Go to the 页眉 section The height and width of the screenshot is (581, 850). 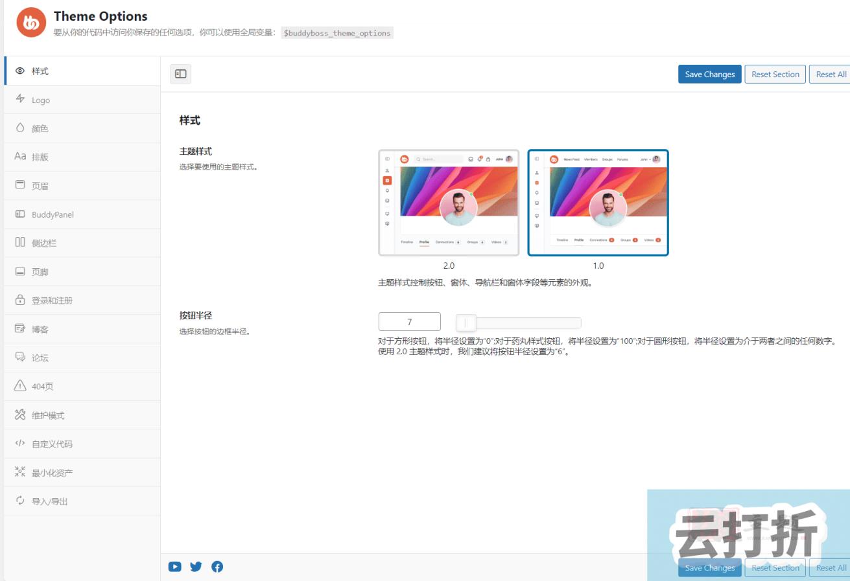(x=82, y=185)
